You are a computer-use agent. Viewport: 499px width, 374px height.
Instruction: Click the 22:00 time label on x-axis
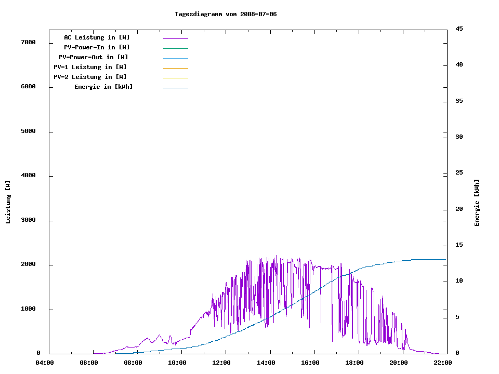click(442, 363)
